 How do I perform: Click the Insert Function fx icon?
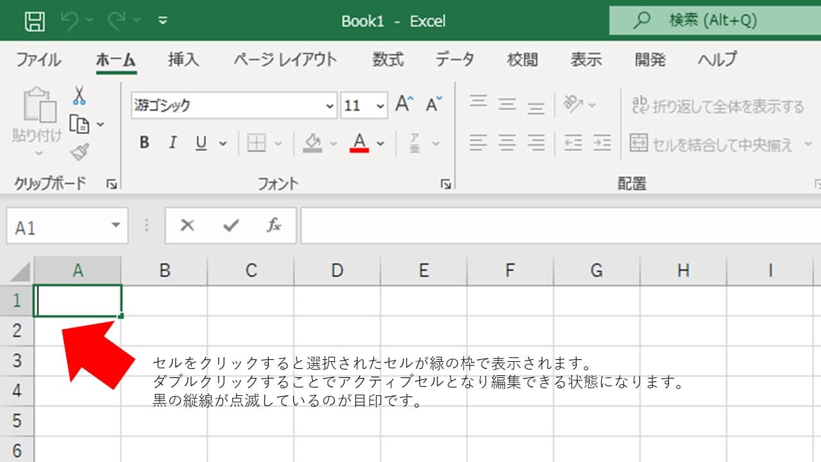pos(274,225)
